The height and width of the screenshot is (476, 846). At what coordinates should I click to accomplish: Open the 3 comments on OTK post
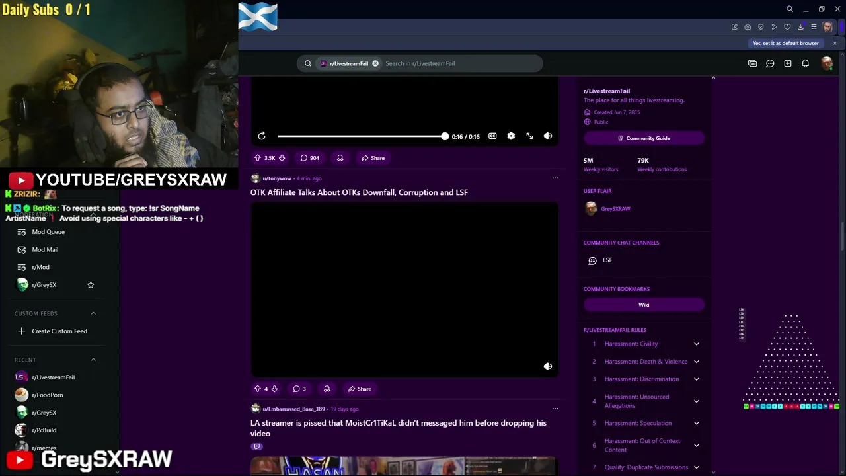click(x=299, y=389)
